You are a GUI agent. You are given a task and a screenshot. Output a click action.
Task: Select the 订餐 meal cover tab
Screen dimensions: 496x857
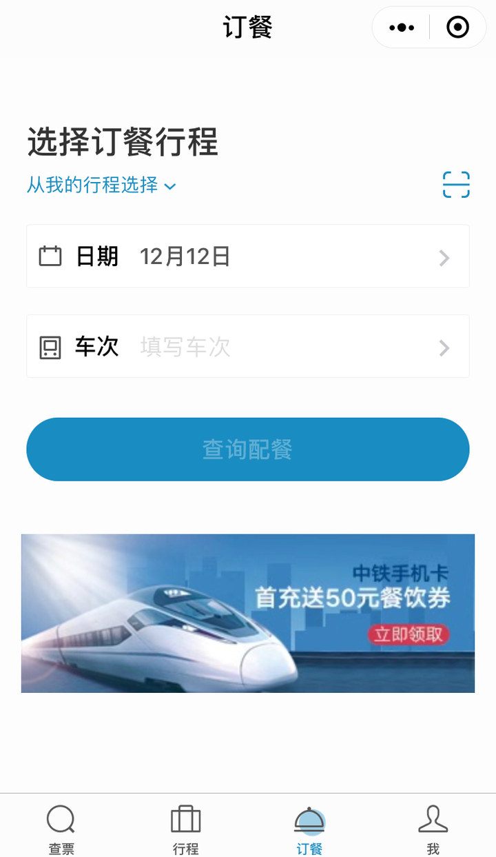pos(309,829)
